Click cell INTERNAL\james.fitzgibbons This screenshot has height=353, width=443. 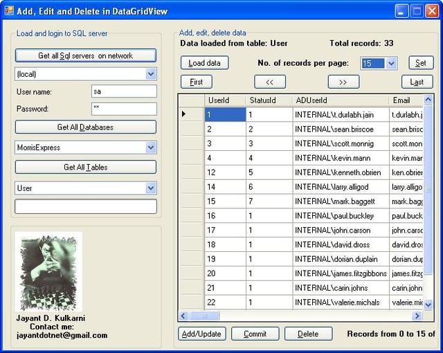[x=341, y=273]
